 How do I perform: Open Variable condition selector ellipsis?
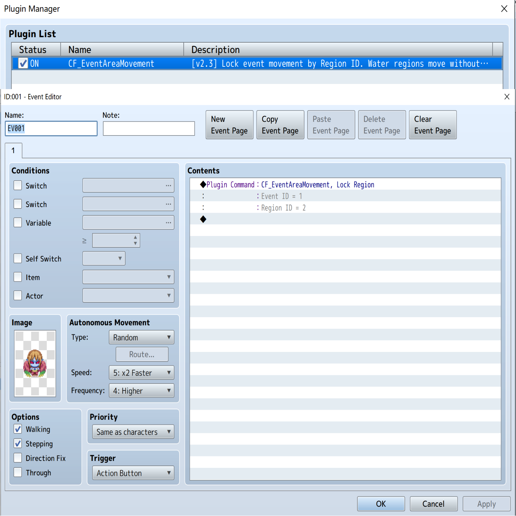168,223
